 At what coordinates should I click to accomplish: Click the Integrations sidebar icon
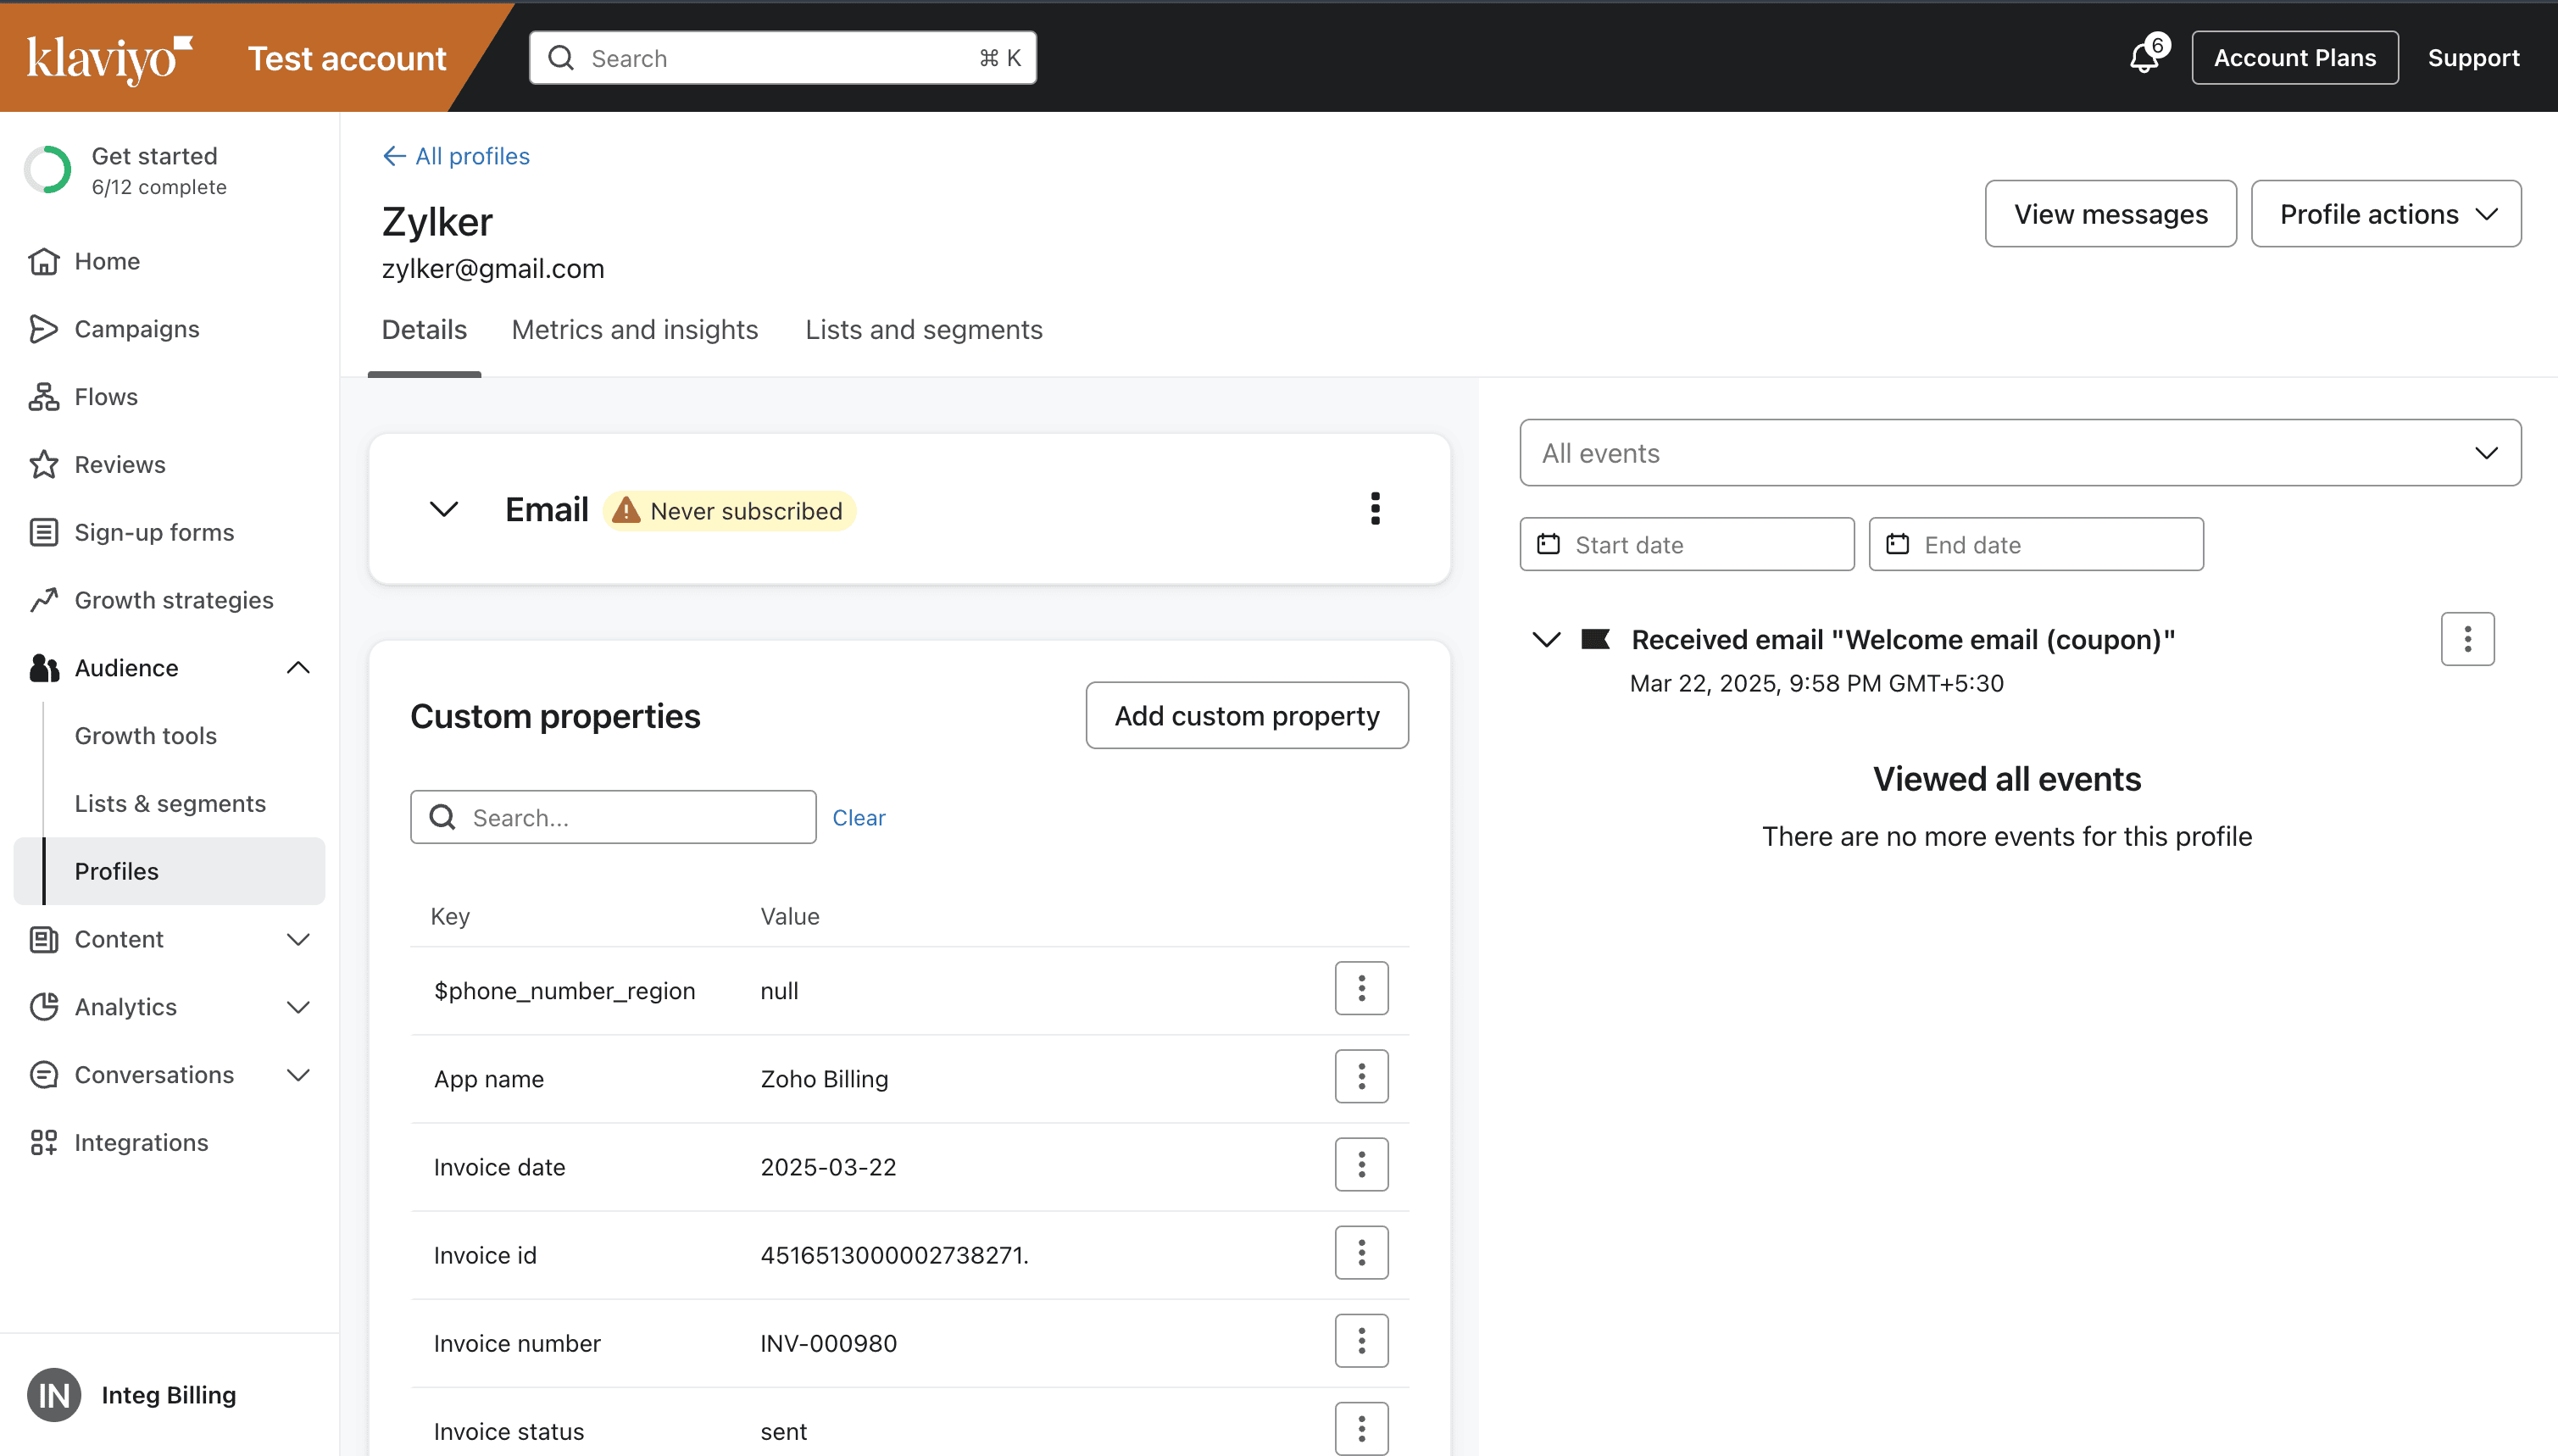43,1142
